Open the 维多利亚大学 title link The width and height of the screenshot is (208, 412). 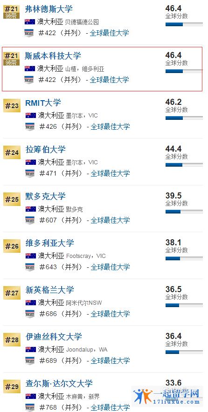coord(50,243)
